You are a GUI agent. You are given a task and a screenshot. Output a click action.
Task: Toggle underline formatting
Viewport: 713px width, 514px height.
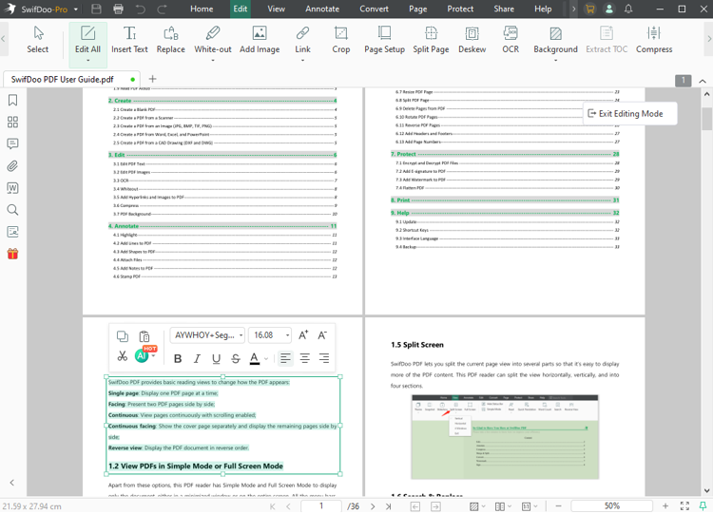click(216, 358)
